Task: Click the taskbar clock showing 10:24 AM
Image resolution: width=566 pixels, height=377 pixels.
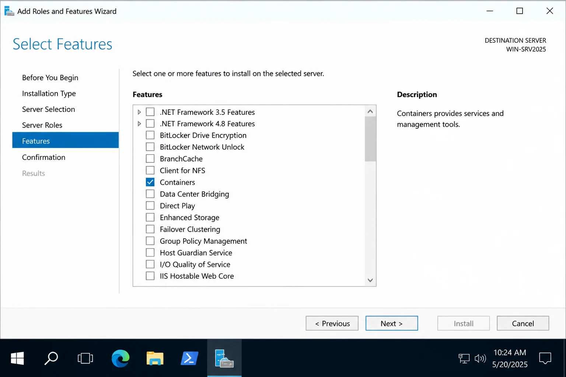Action: pos(510,353)
